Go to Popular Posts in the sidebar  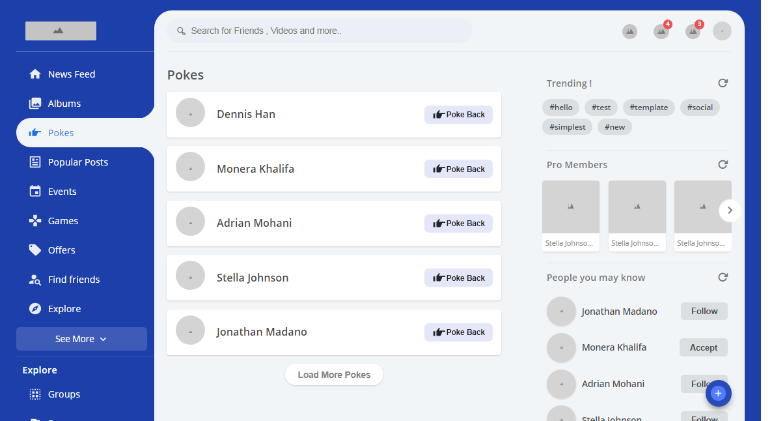77,162
